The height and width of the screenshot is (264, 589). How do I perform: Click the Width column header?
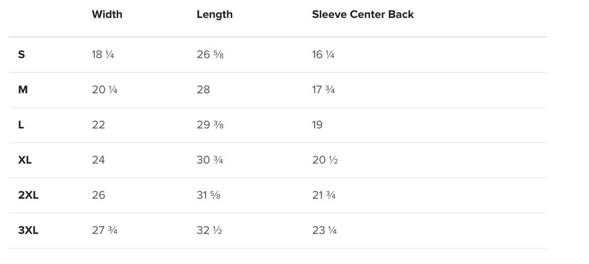point(107,14)
